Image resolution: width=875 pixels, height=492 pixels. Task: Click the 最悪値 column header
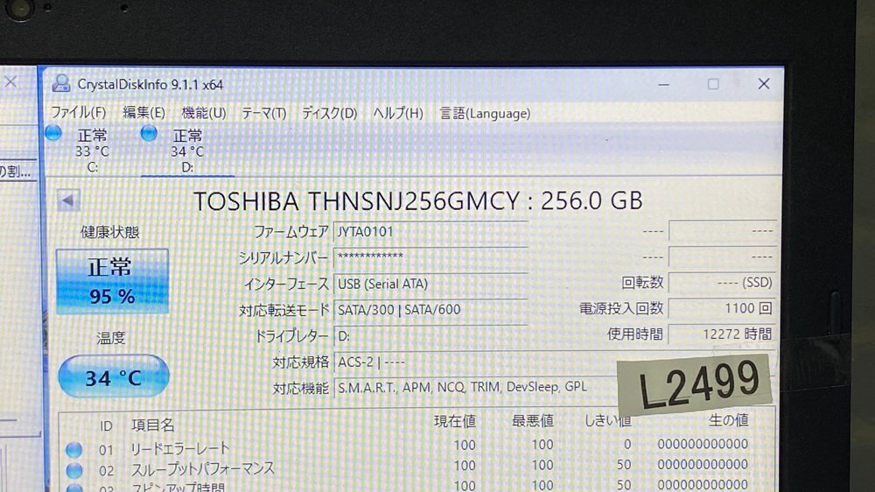coord(532,421)
